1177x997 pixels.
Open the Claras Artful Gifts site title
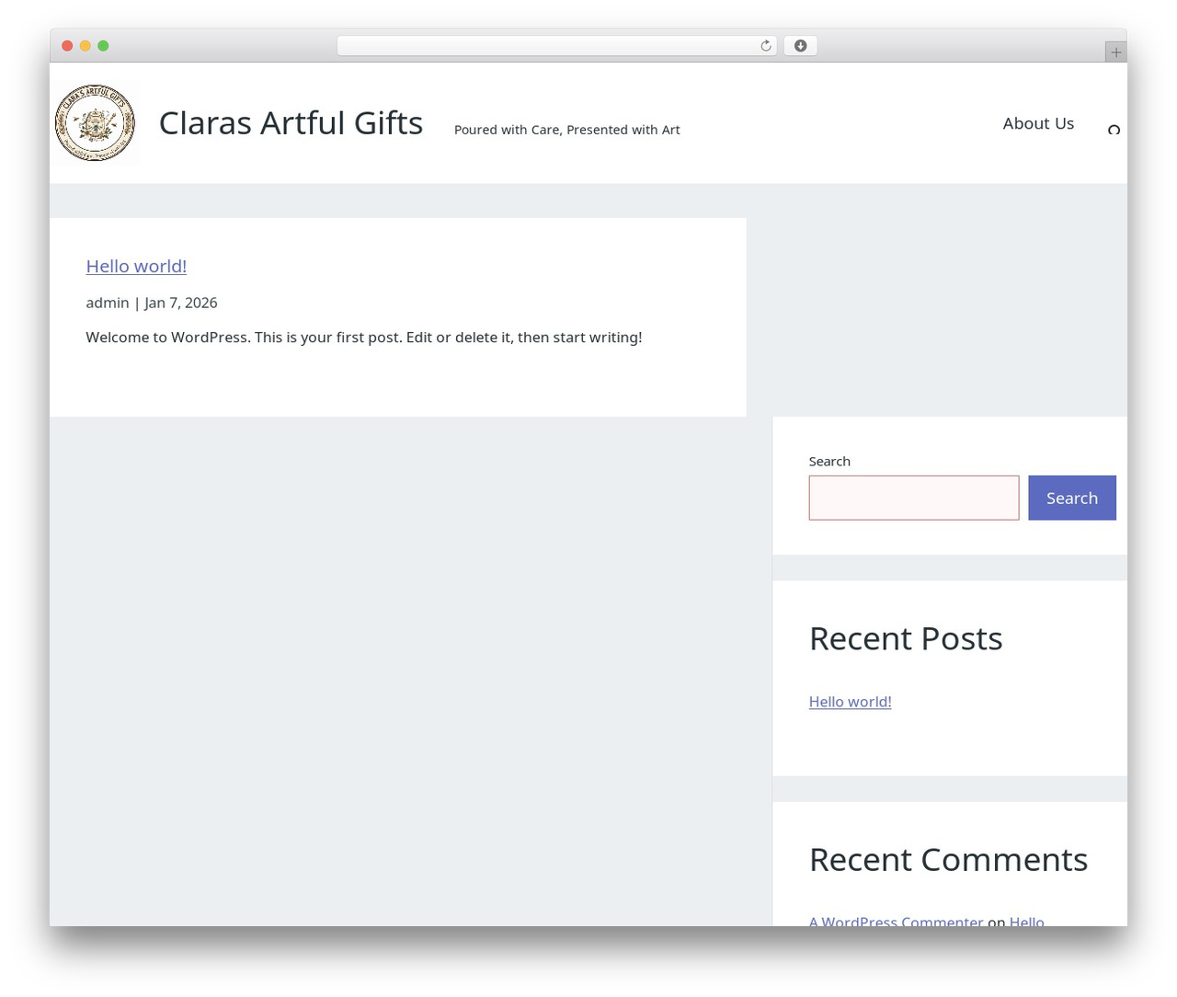click(291, 122)
